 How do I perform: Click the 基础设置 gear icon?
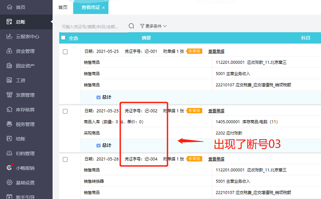[9, 183]
